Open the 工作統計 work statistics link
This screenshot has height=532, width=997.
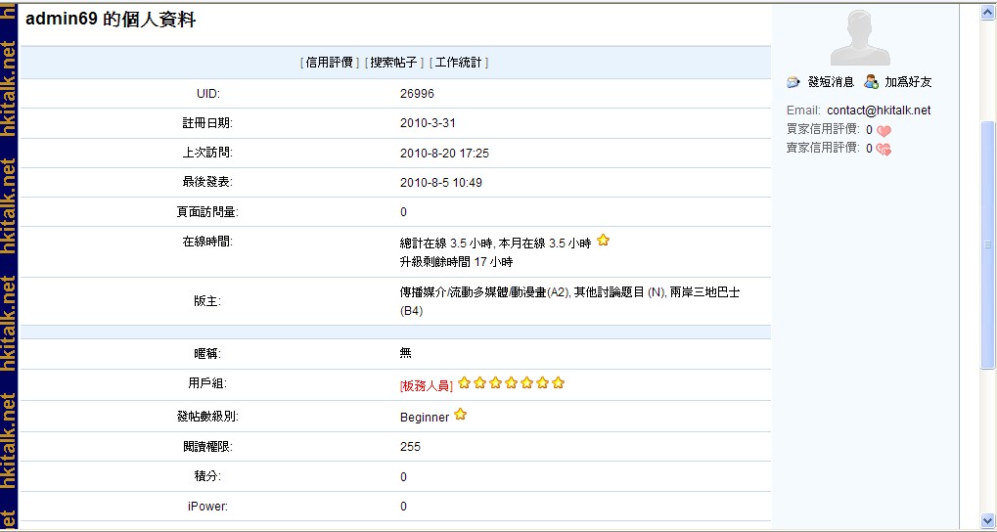click(458, 62)
